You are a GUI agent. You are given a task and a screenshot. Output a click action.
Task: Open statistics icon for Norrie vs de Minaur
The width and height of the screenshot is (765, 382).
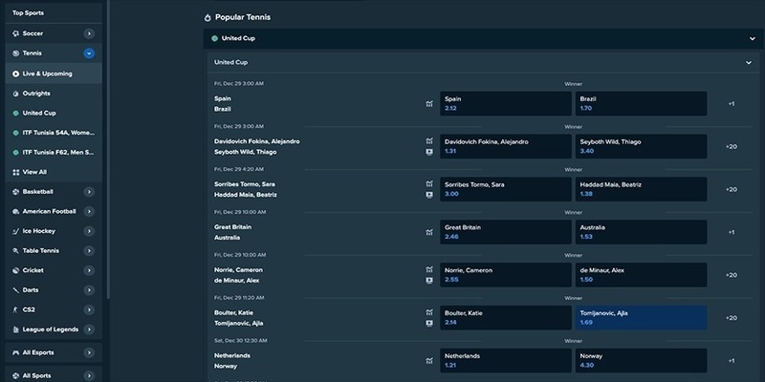pos(429,269)
